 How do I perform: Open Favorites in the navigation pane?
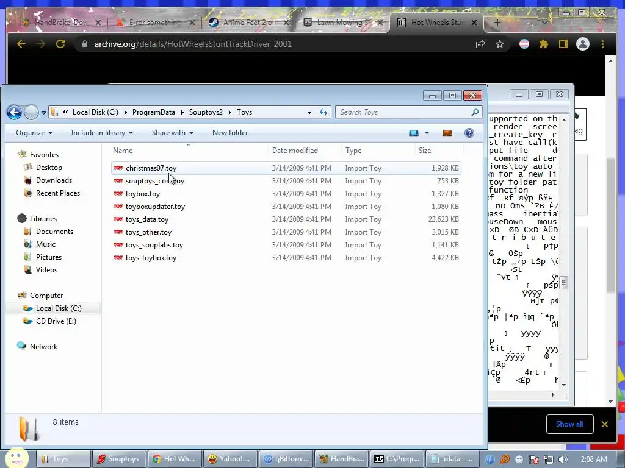[44, 154]
